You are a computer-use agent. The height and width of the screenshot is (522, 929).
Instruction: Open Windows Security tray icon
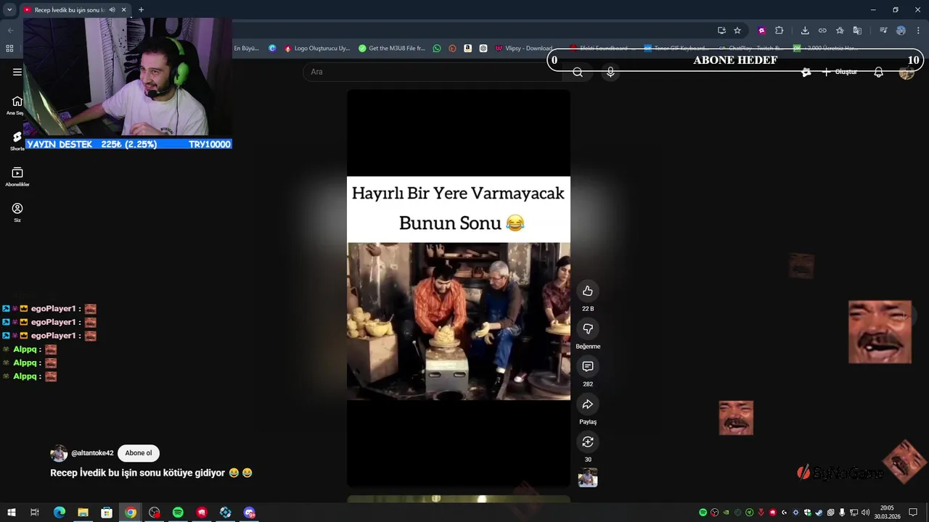807,513
